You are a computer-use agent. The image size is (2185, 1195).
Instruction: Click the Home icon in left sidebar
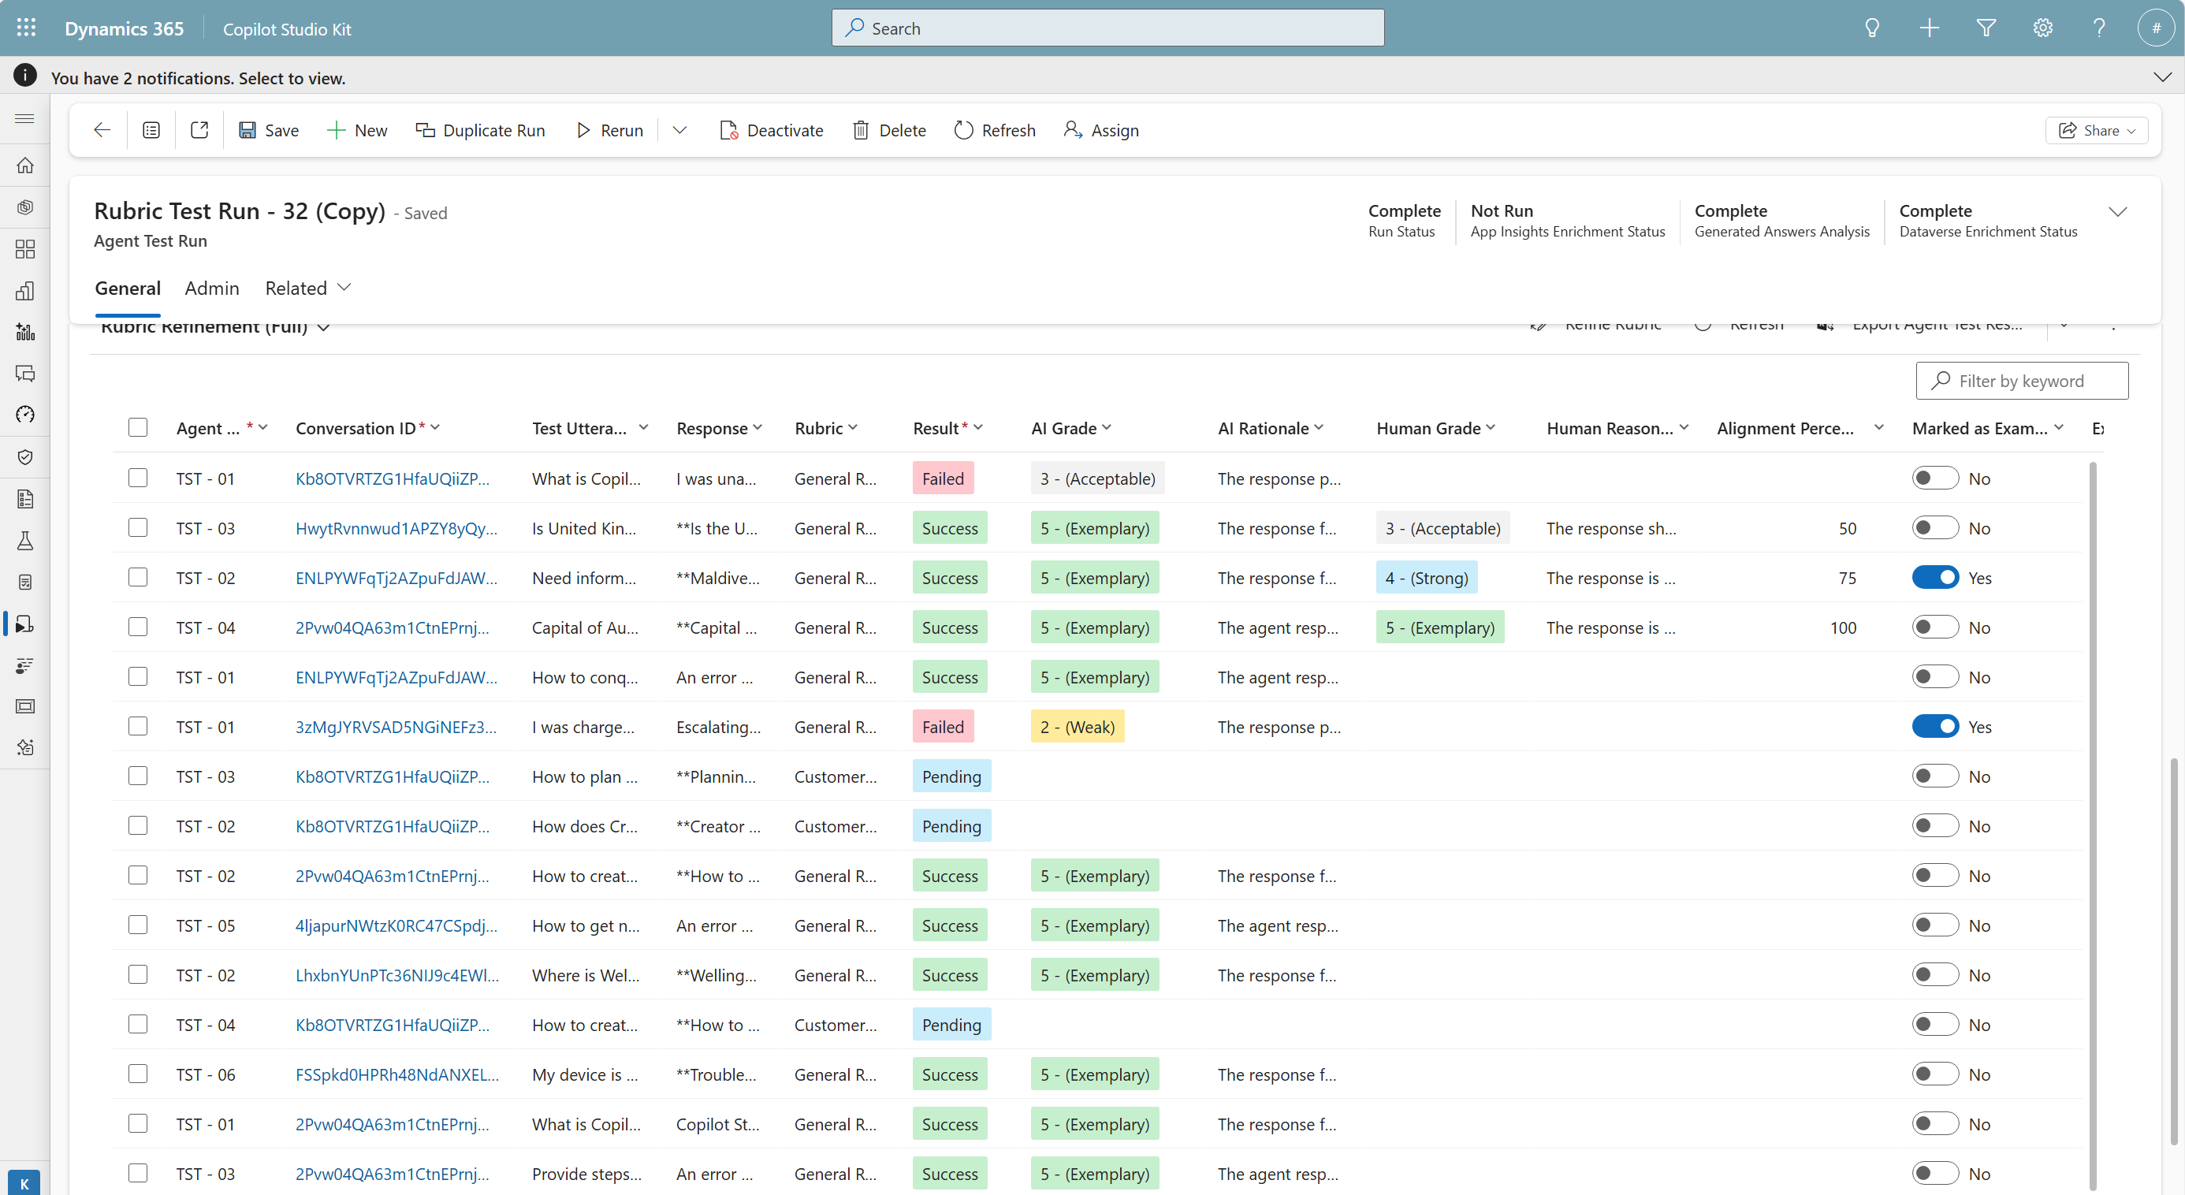click(x=24, y=166)
